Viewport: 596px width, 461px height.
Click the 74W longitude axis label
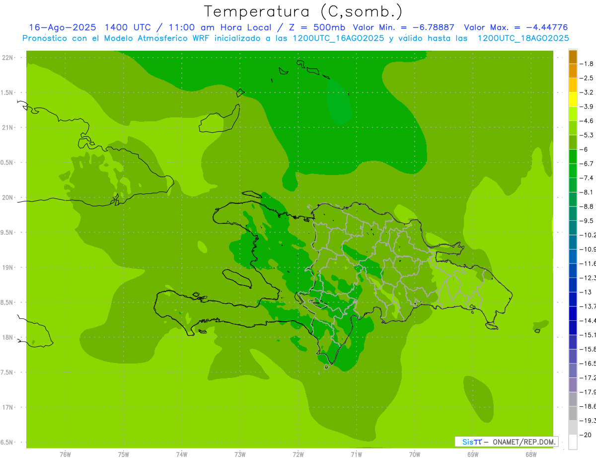pos(181,455)
